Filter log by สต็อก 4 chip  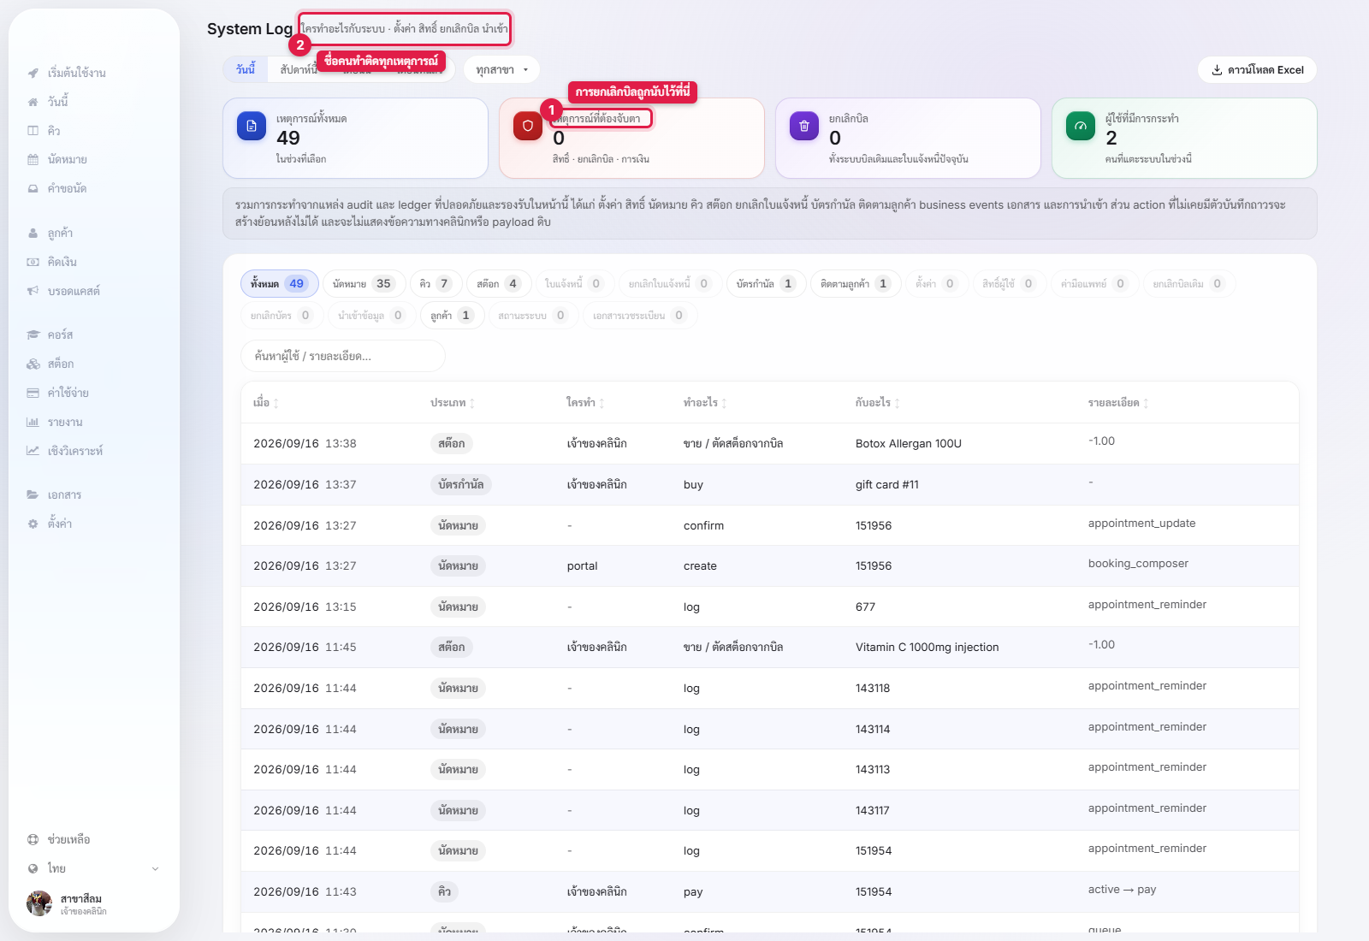[497, 284]
